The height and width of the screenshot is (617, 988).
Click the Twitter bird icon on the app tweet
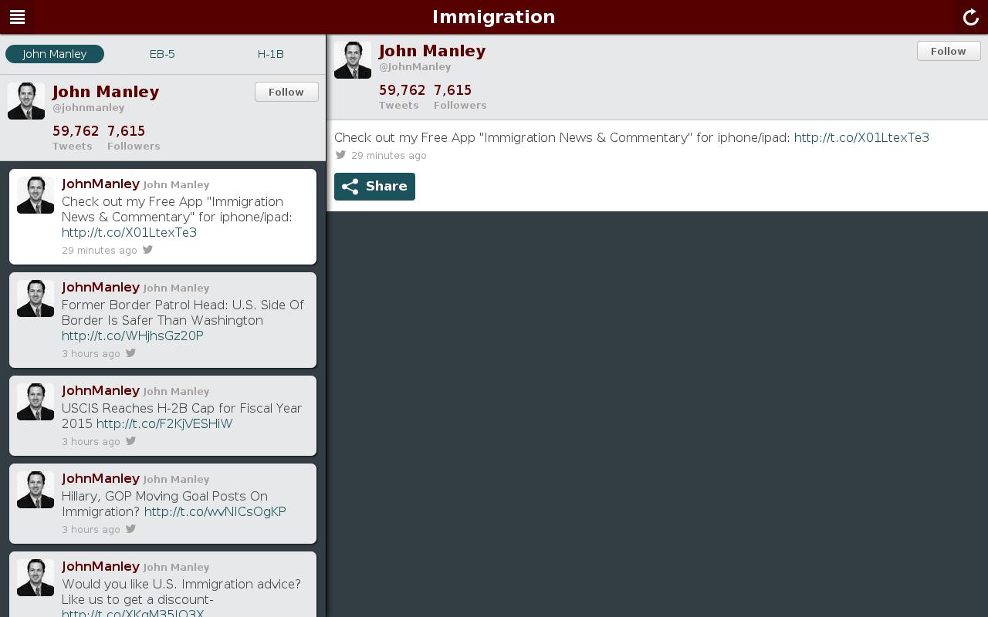(x=147, y=250)
